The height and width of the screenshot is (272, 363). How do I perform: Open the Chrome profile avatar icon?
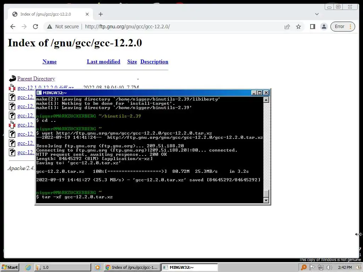[x=324, y=27]
